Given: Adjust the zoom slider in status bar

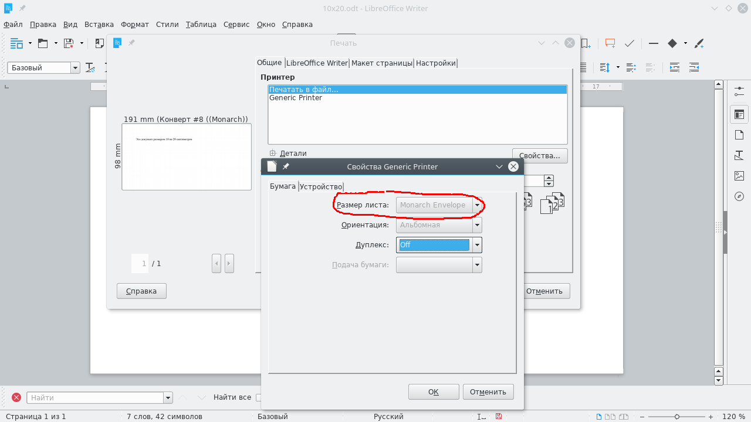Looking at the screenshot, I should (677, 417).
